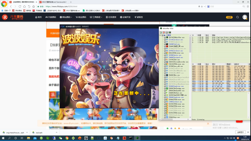
Task: Select the first browser tab 独家更新
Action: coord(23,2)
